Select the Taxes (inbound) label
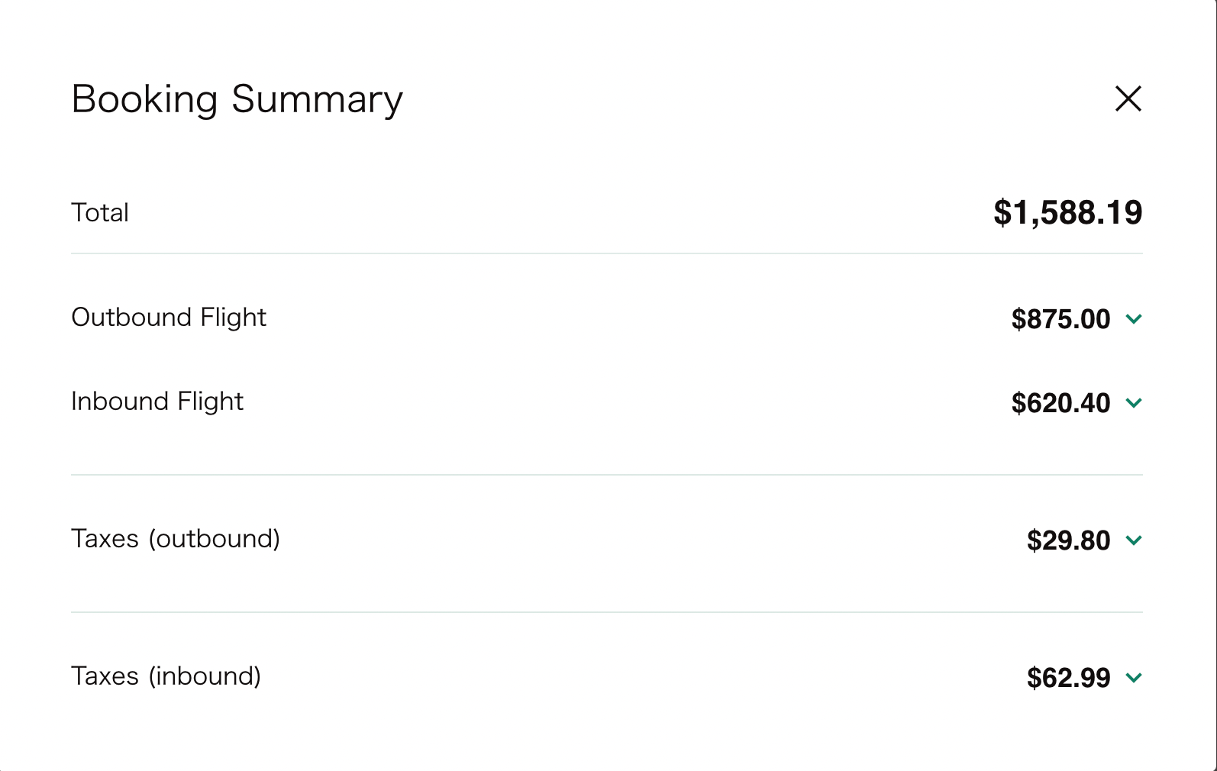1217x771 pixels. coord(166,676)
